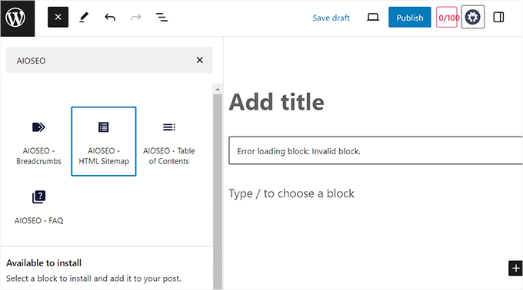Image resolution: width=523 pixels, height=290 pixels.
Task: Open the AIOSEO gear settings icon
Action: click(473, 17)
